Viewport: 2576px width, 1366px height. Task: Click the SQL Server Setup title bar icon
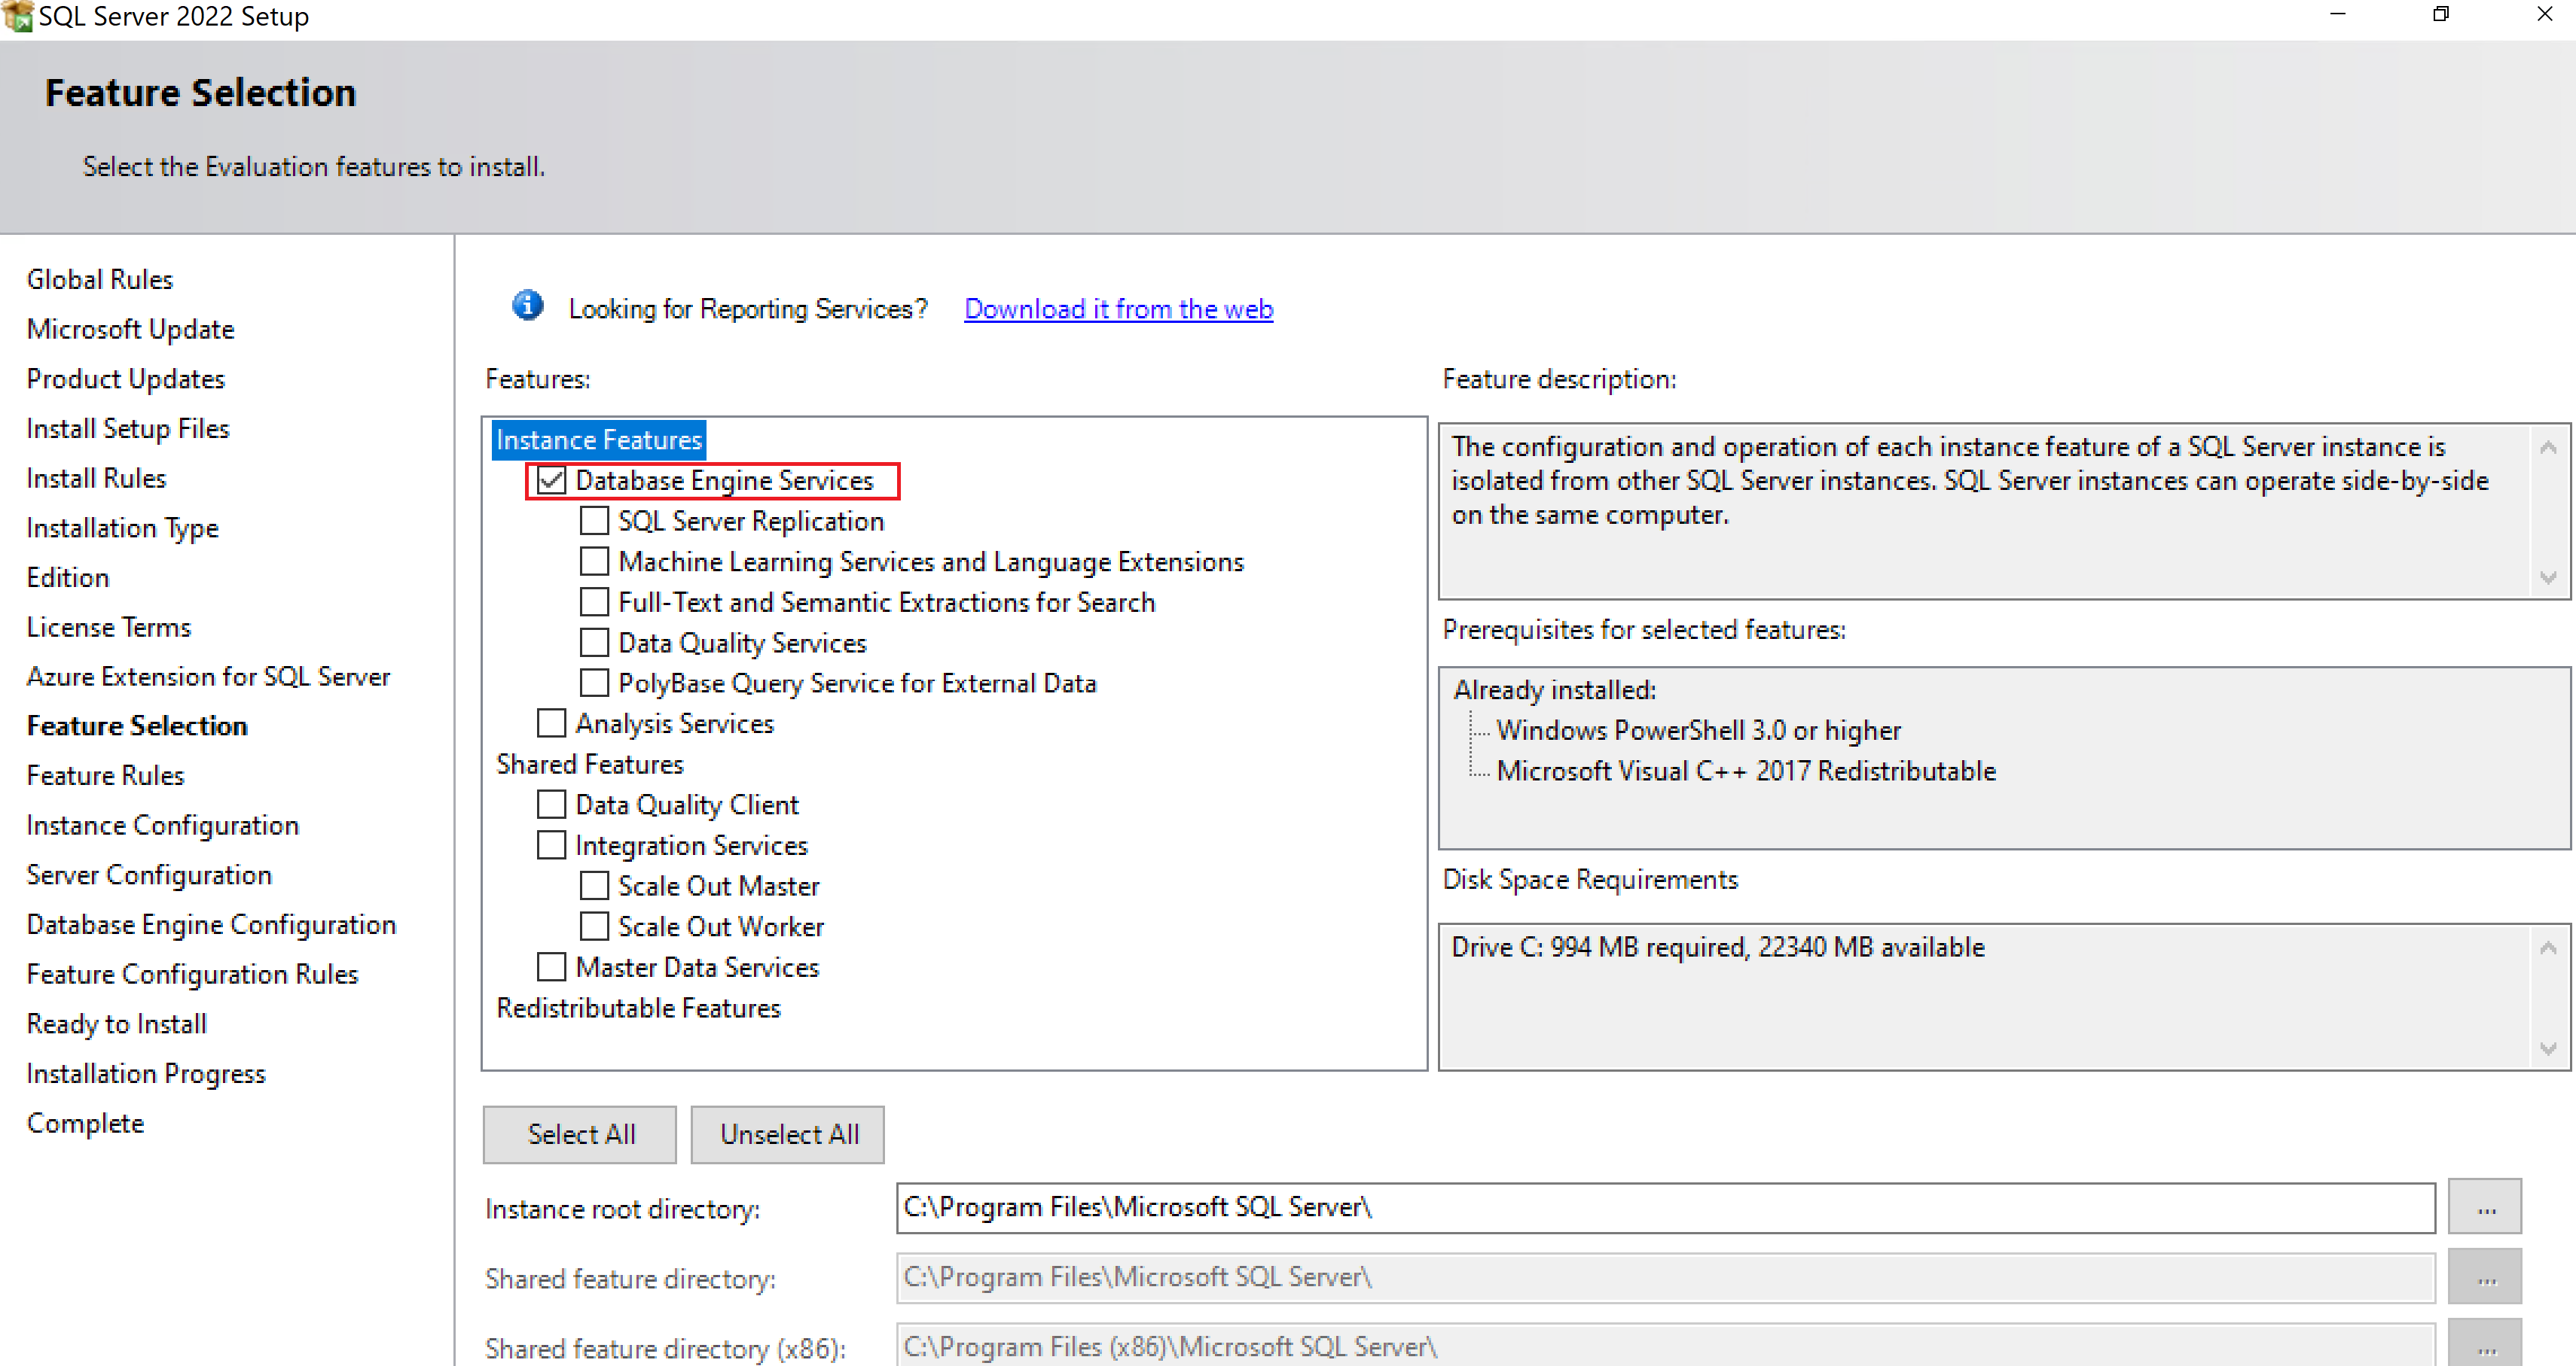[x=18, y=16]
